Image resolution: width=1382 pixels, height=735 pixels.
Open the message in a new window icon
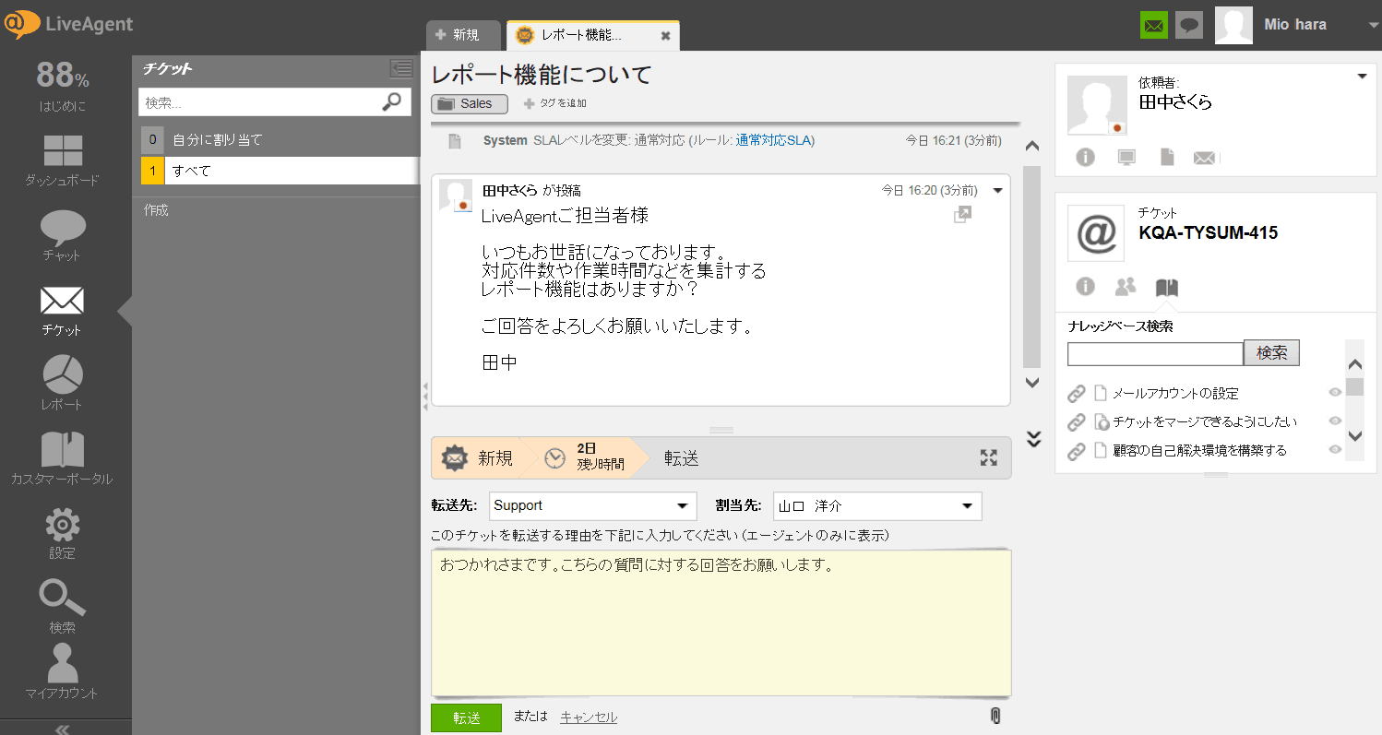[962, 214]
